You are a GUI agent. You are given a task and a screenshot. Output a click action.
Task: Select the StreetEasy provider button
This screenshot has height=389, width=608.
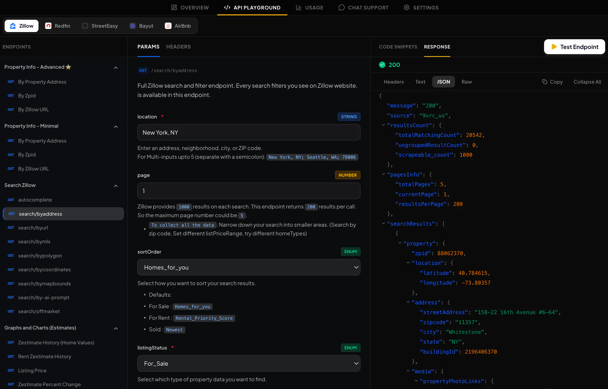[100, 26]
